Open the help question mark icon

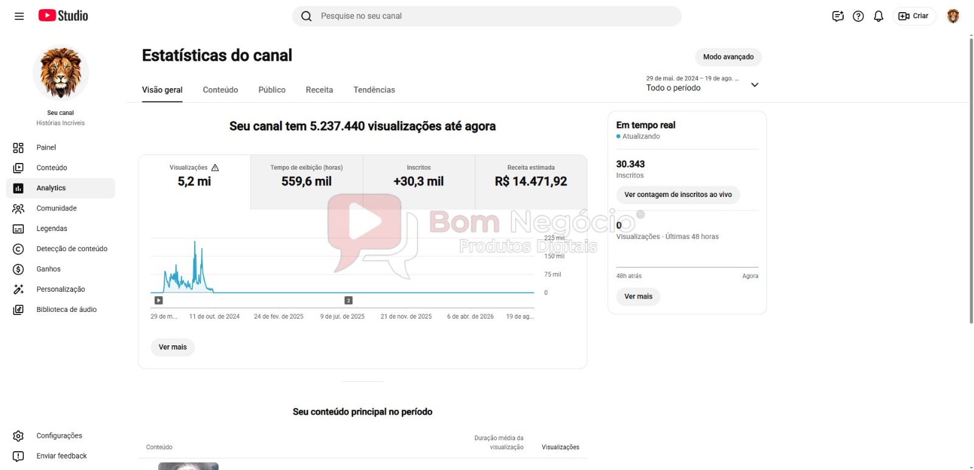pyautogui.click(x=858, y=16)
